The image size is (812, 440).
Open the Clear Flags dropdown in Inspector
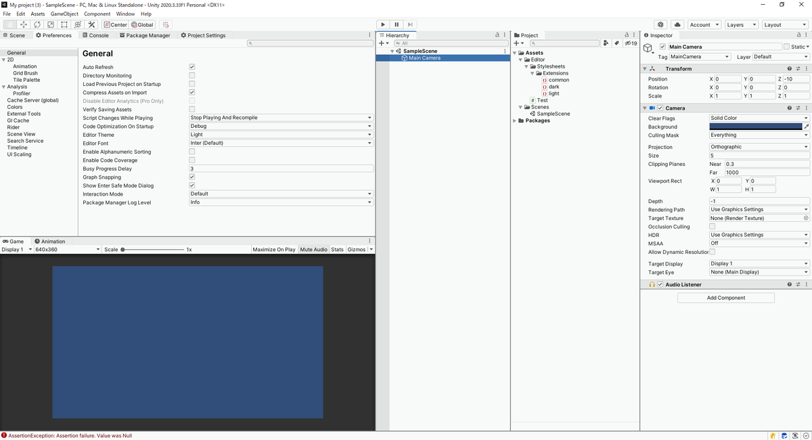[x=758, y=118]
